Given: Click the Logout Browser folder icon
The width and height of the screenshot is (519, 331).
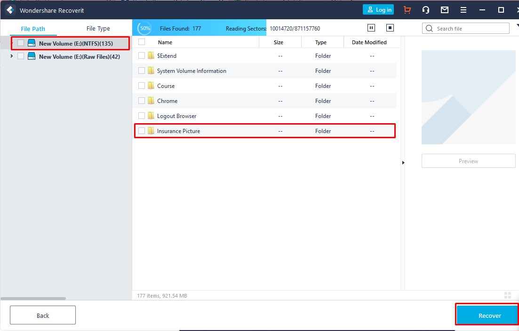Looking at the screenshot, I should pyautogui.click(x=151, y=115).
